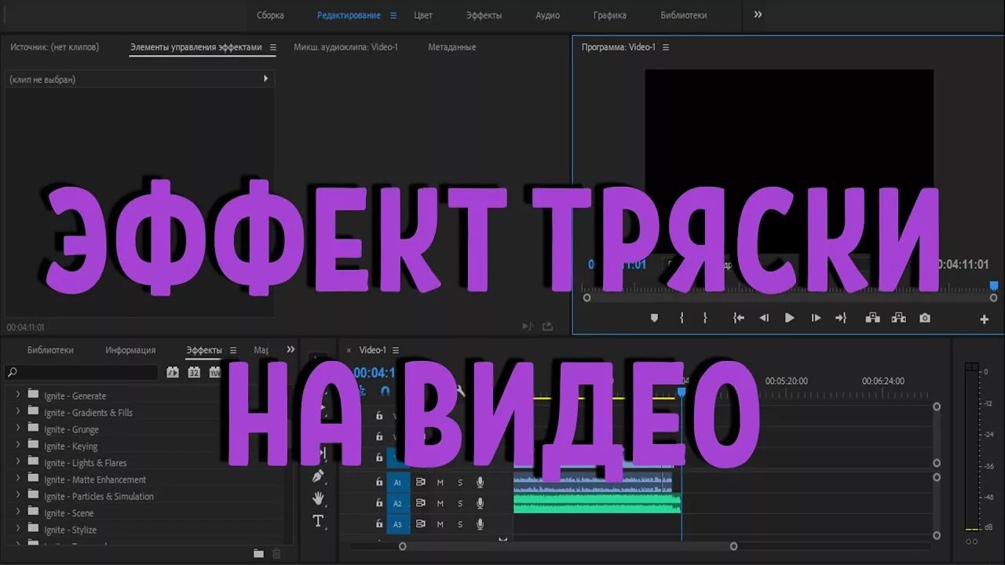Enable voice-over record on A1

(480, 483)
